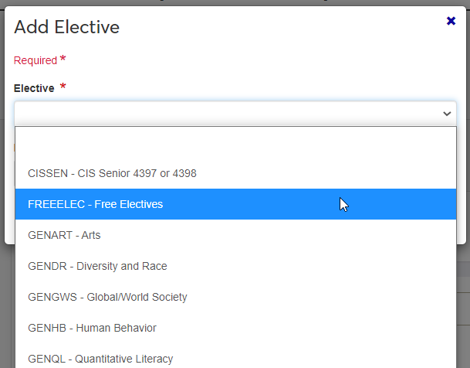470x368 pixels.
Task: Click the red Required text
Action: click(x=36, y=60)
